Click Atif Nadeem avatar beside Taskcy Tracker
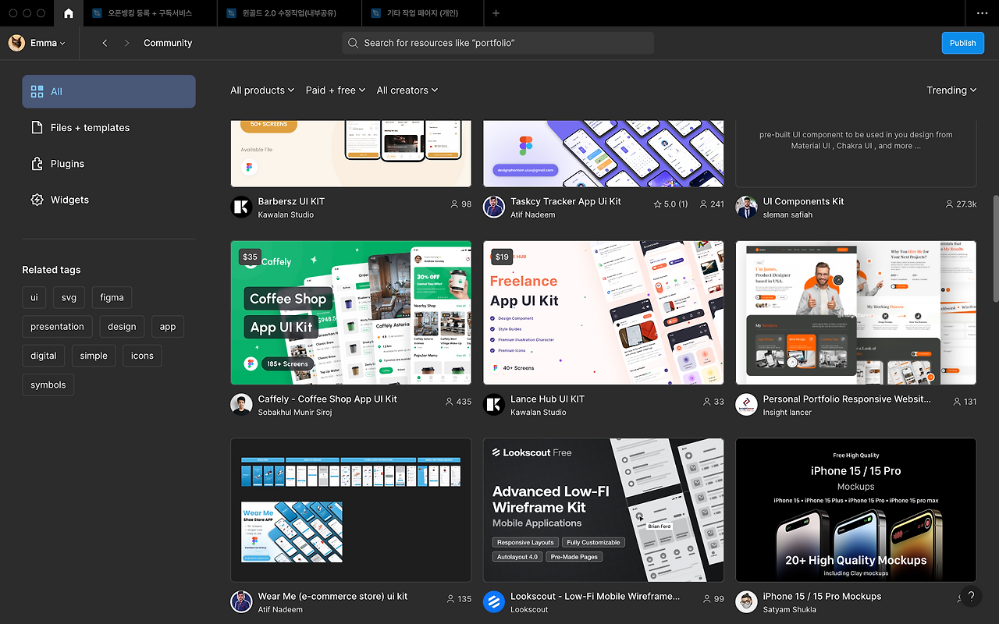The height and width of the screenshot is (624, 999). pyautogui.click(x=494, y=207)
